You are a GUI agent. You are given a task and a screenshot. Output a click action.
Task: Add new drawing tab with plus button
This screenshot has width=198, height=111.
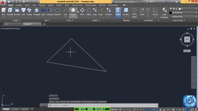[x=44, y=24]
